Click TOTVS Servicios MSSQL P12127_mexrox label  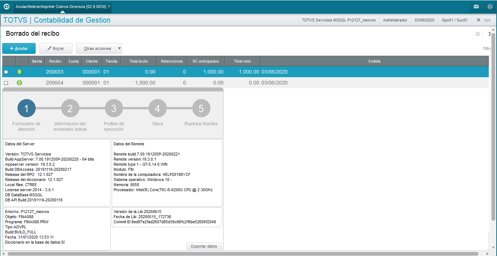click(338, 20)
